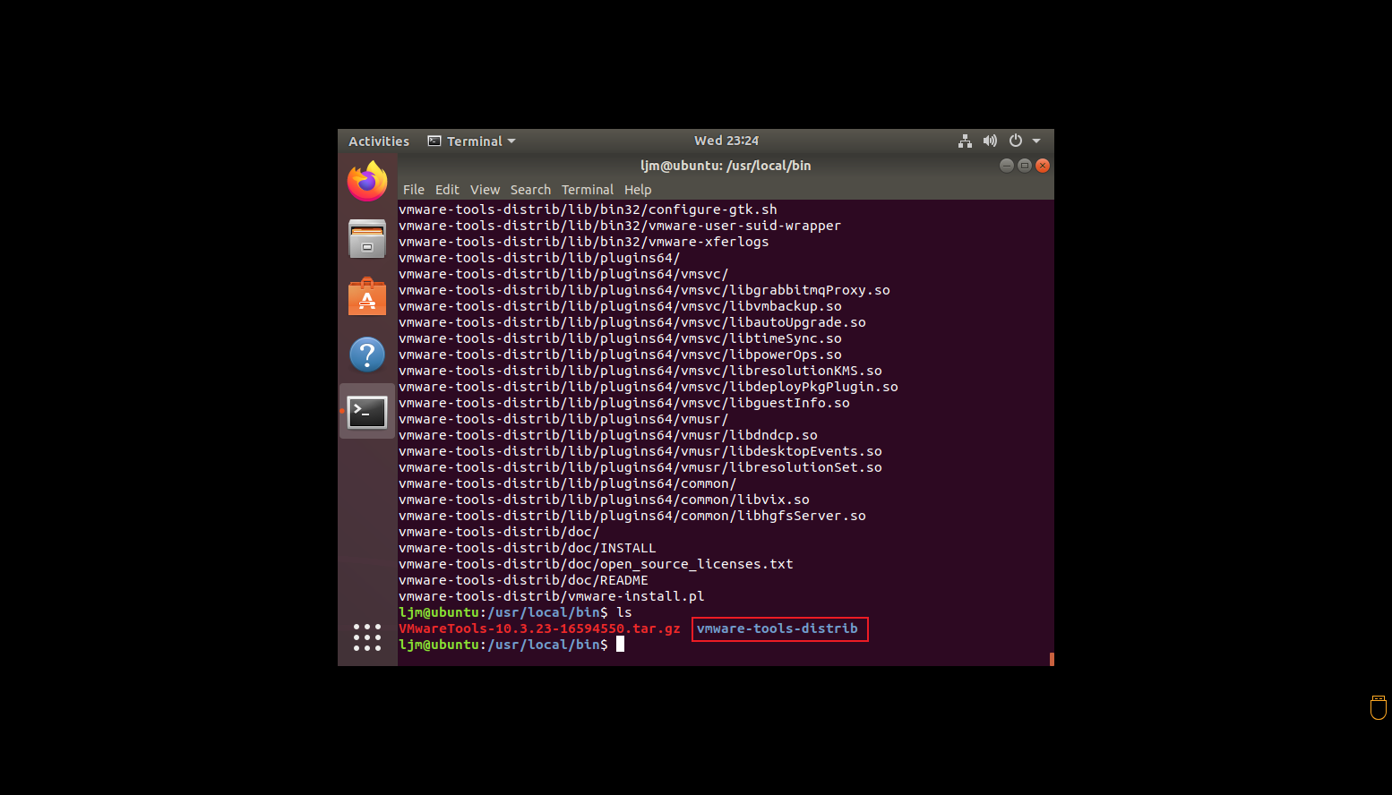
Task: Click the libdesktopEvents.so line
Action: (x=640, y=451)
